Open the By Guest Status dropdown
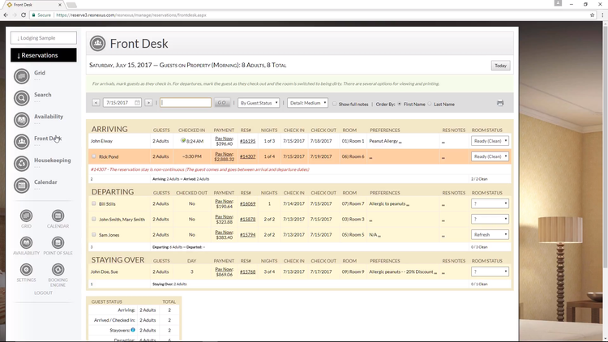Screen dimensions: 608x342 (x=259, y=103)
